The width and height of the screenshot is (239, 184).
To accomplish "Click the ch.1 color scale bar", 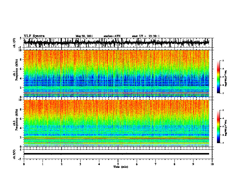I will (218, 77).
